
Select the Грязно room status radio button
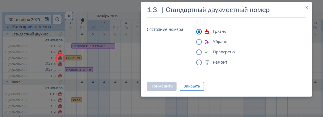click(199, 31)
